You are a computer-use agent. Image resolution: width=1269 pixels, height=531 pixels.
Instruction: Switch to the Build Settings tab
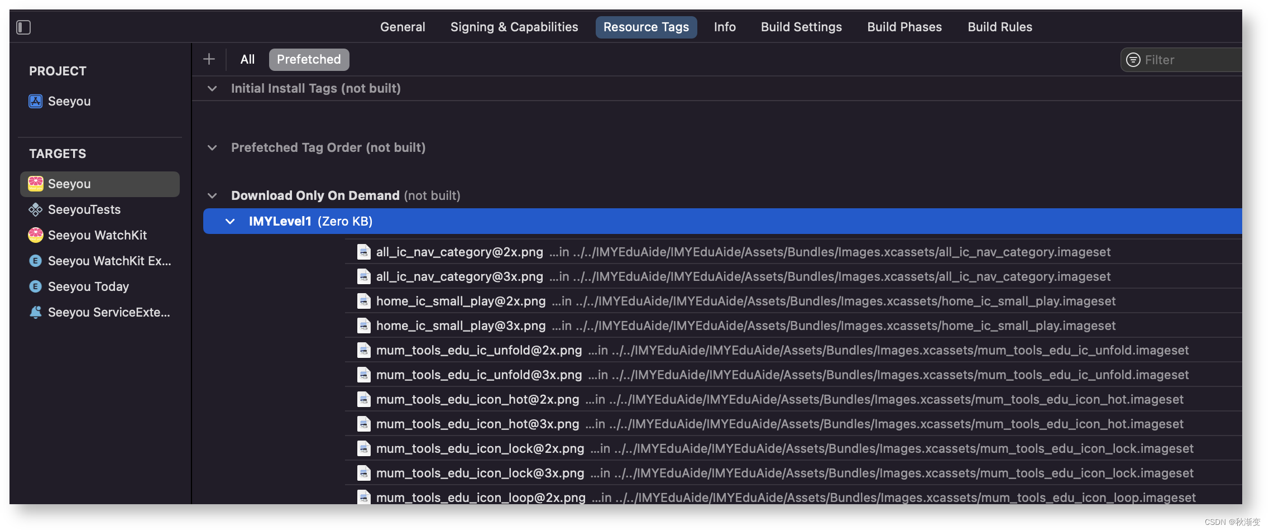pyautogui.click(x=801, y=27)
